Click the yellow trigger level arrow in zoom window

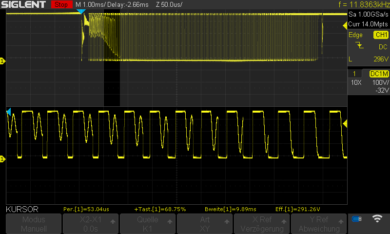click(345, 124)
